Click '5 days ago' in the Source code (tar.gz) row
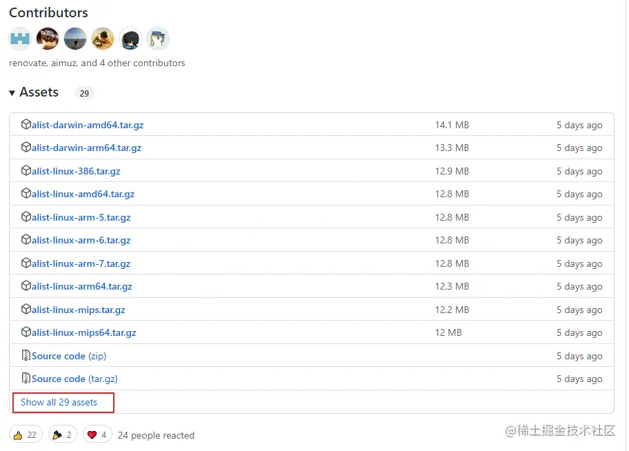The height and width of the screenshot is (451, 629). [579, 379]
